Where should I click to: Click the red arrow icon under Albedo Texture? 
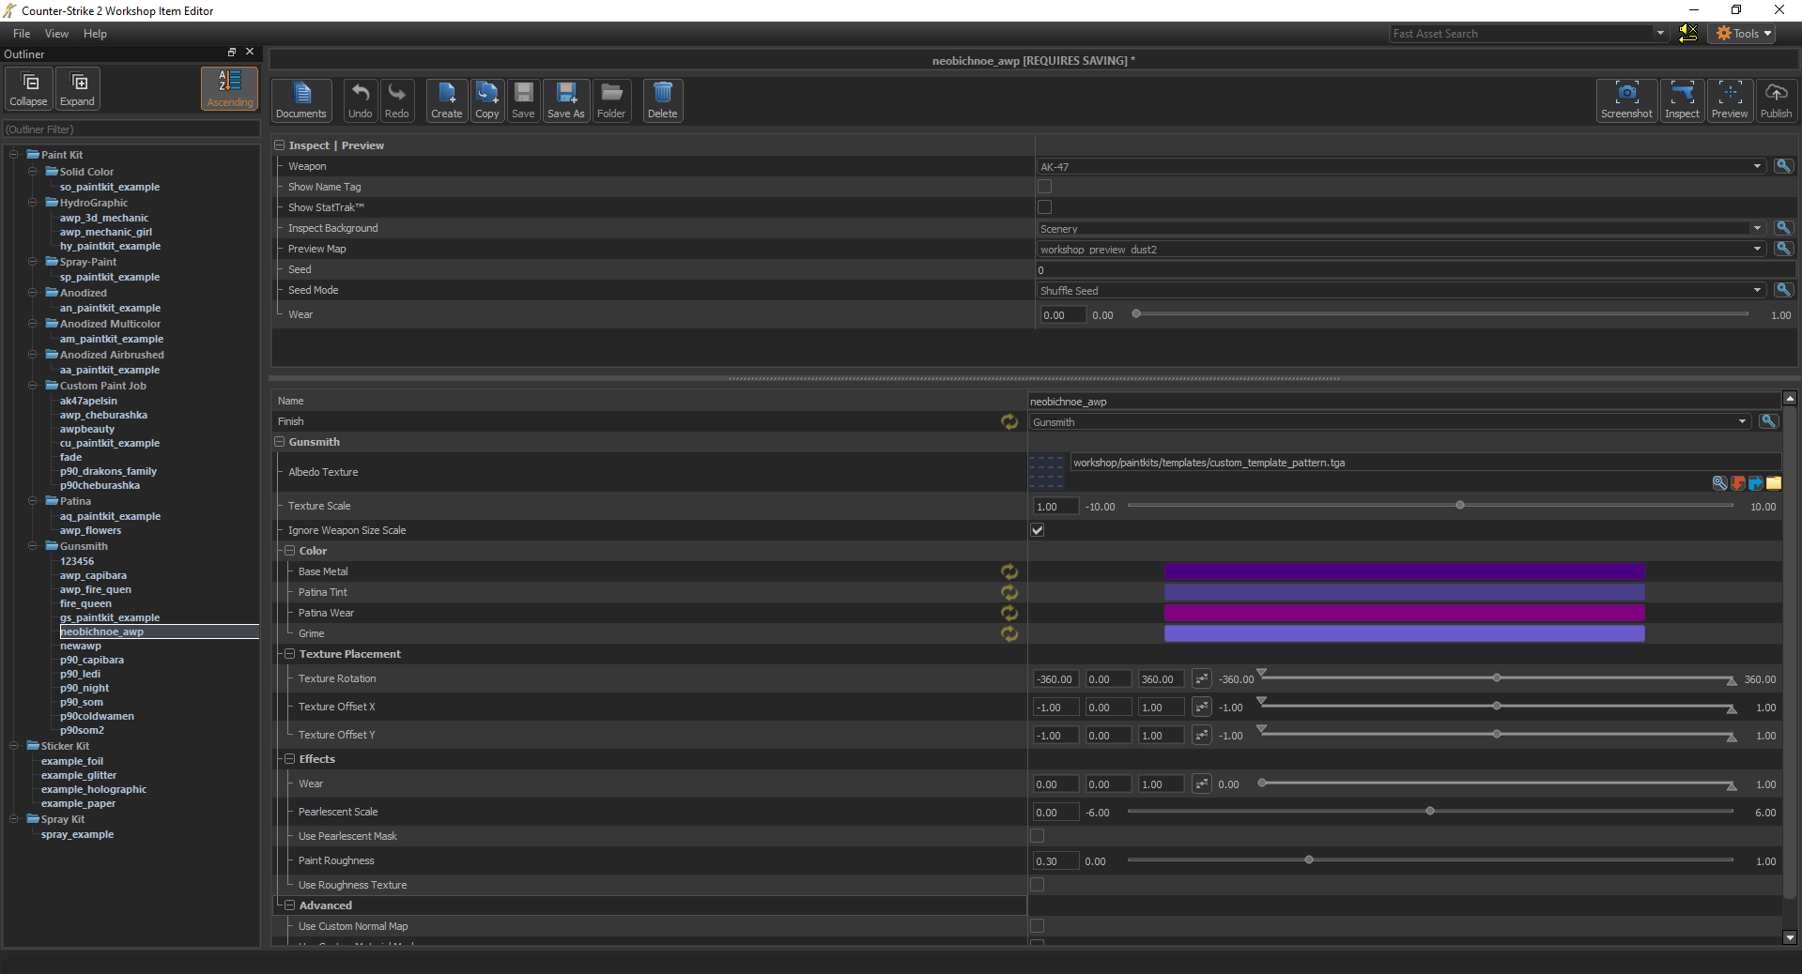point(1738,483)
